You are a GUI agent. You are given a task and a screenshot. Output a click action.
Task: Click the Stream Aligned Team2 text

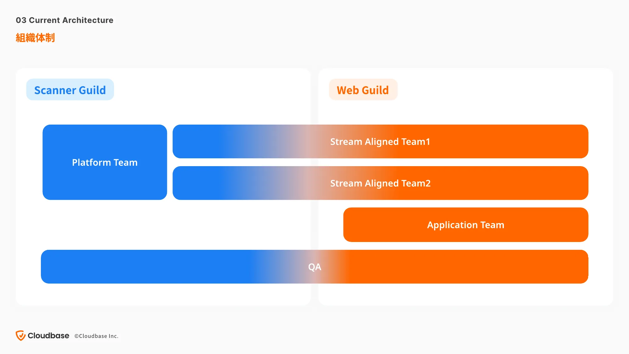(380, 183)
